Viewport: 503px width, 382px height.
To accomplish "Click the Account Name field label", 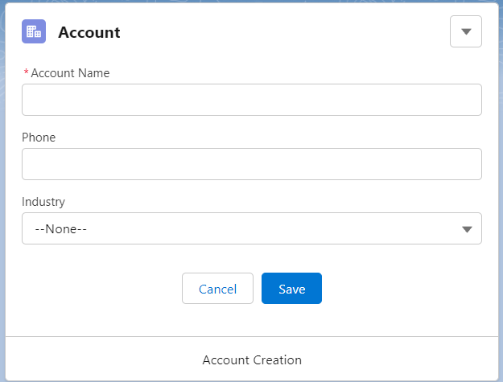I will click(x=70, y=73).
